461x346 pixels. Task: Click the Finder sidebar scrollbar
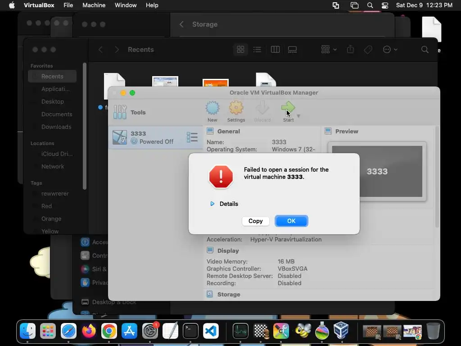[85, 126]
